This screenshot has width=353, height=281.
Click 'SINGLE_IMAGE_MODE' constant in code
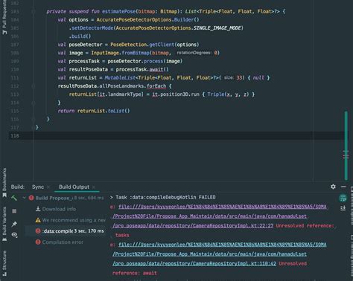click(x=217, y=28)
